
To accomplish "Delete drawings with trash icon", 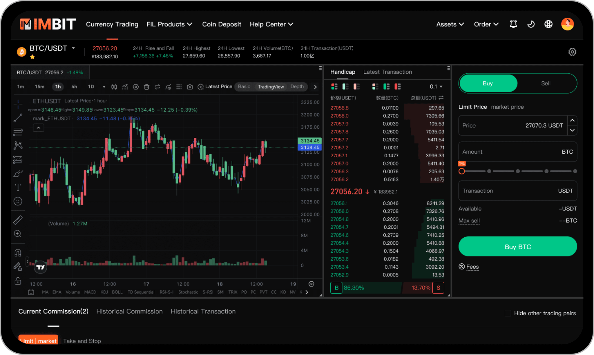I will click(x=146, y=87).
